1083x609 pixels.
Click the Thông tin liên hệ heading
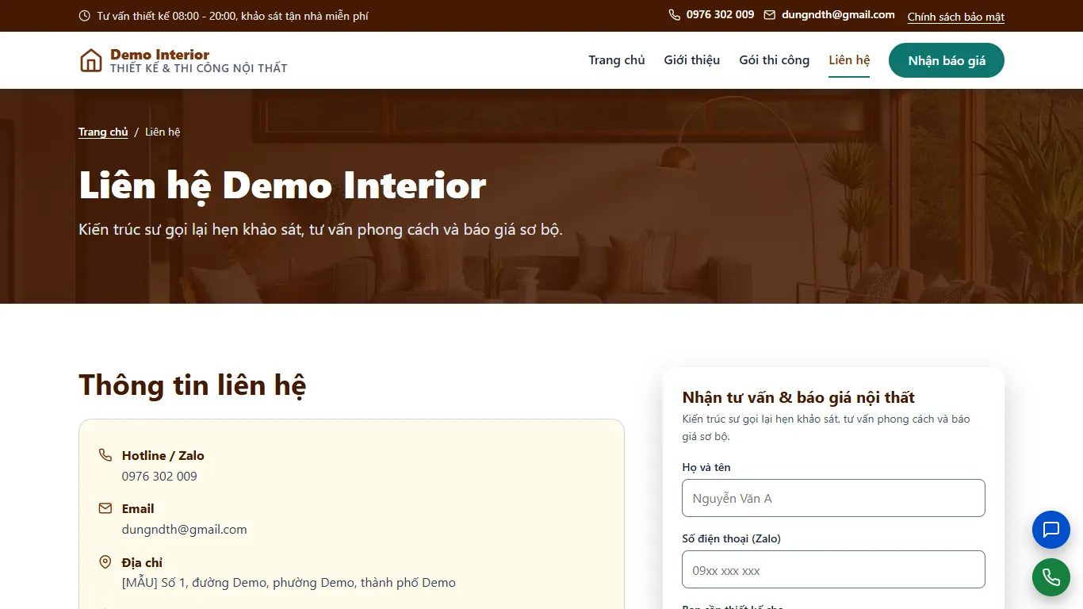coord(193,385)
